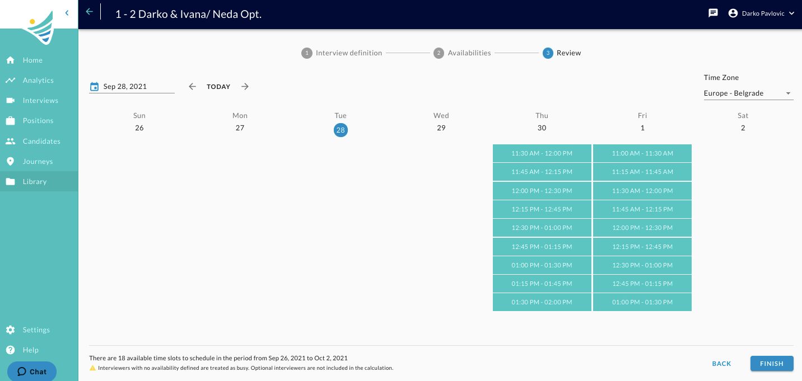This screenshot has height=381, width=802.
Task: Click the Home icon in sidebar
Action: point(10,60)
